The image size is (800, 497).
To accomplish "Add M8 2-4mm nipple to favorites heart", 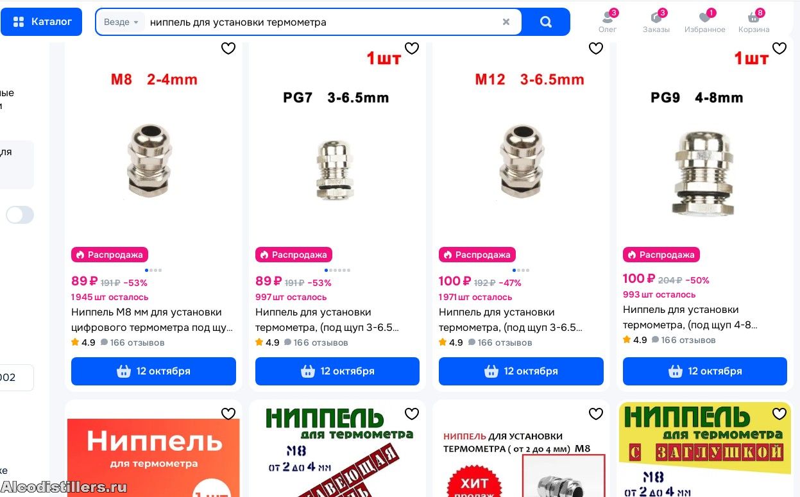I will click(x=228, y=48).
